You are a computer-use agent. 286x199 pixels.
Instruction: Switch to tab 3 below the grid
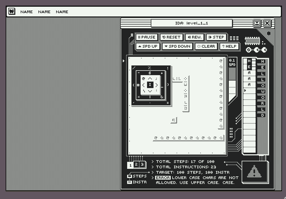click(142, 164)
